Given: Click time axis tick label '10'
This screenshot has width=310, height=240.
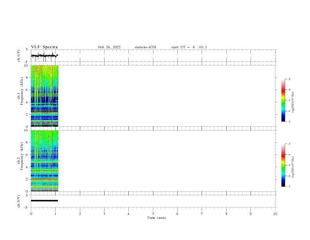Looking at the screenshot, I should click(275, 214).
